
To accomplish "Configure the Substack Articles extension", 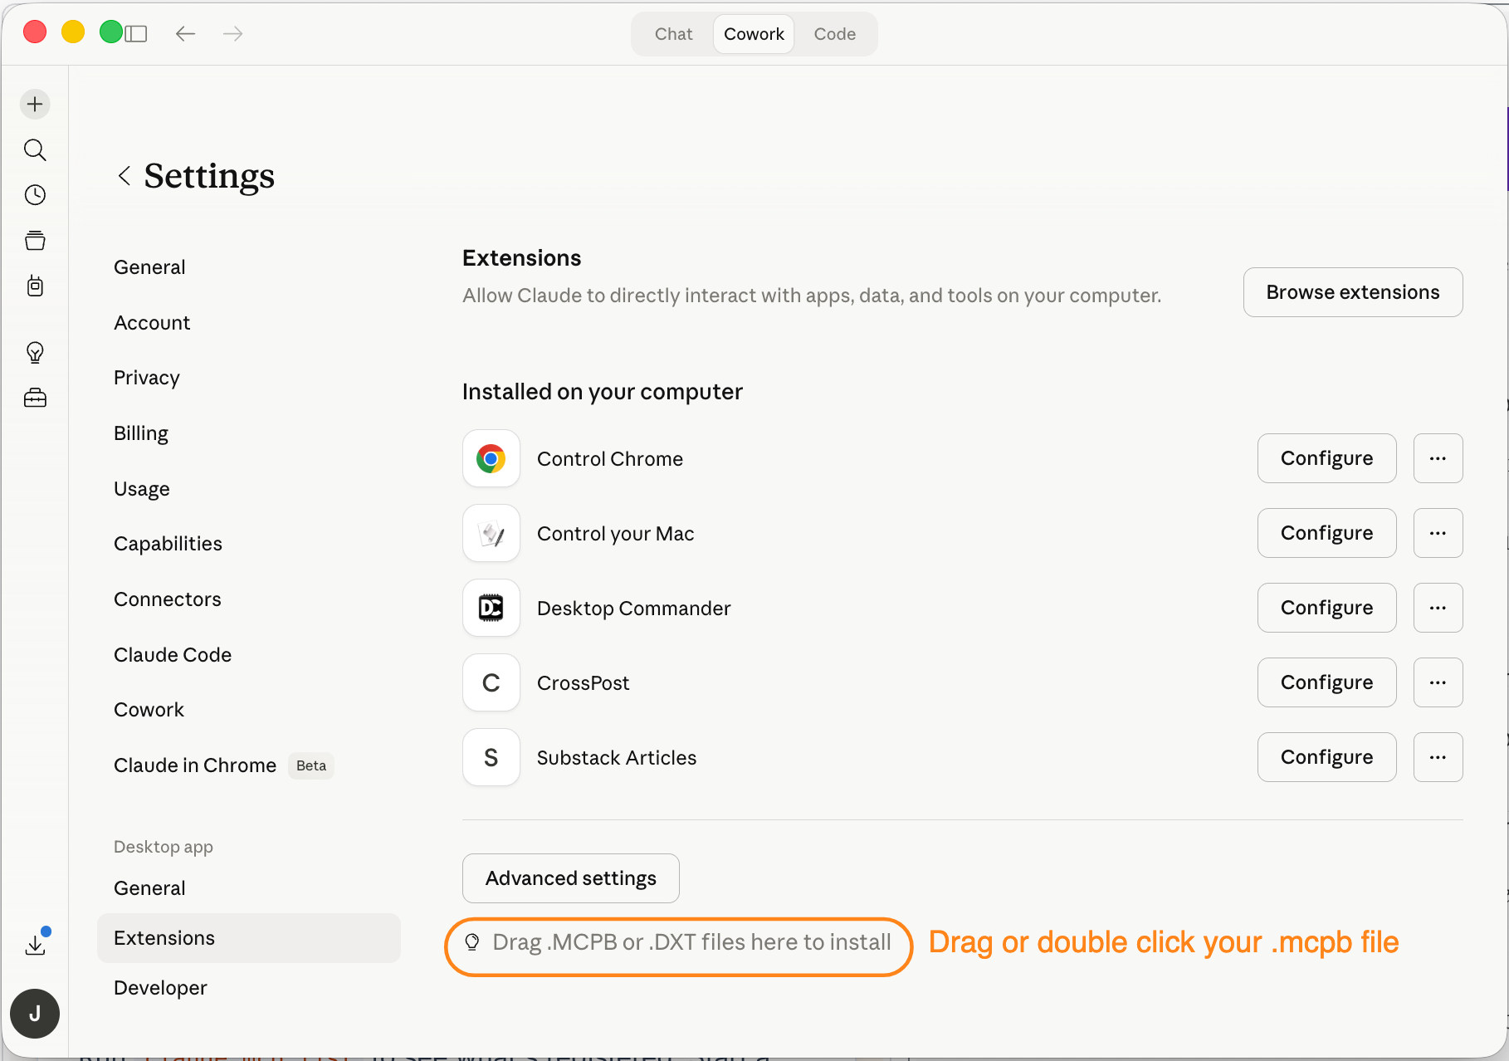I will pyautogui.click(x=1327, y=757).
